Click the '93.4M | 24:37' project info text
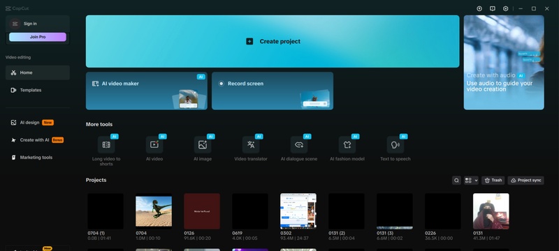This screenshot has width=559, height=251. pyautogui.click(x=294, y=238)
